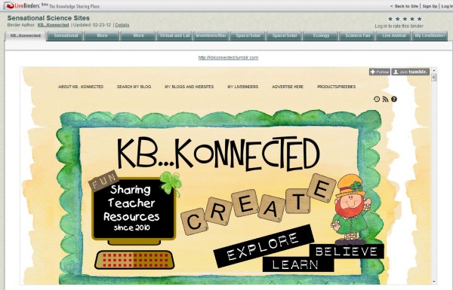Click the Details link

tap(122, 25)
